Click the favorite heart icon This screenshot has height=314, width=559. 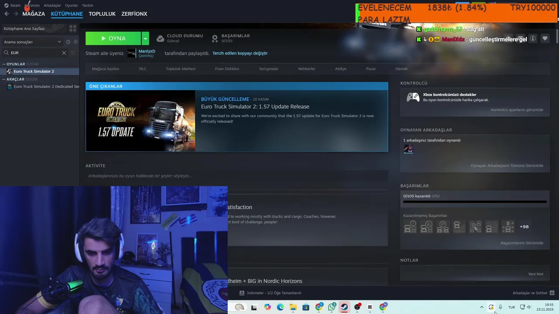coord(545,39)
